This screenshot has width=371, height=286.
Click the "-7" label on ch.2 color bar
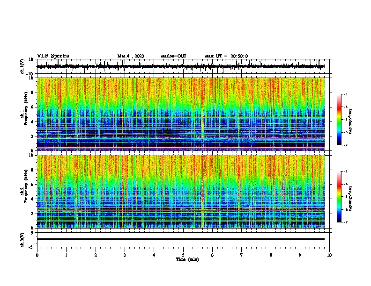click(346, 222)
